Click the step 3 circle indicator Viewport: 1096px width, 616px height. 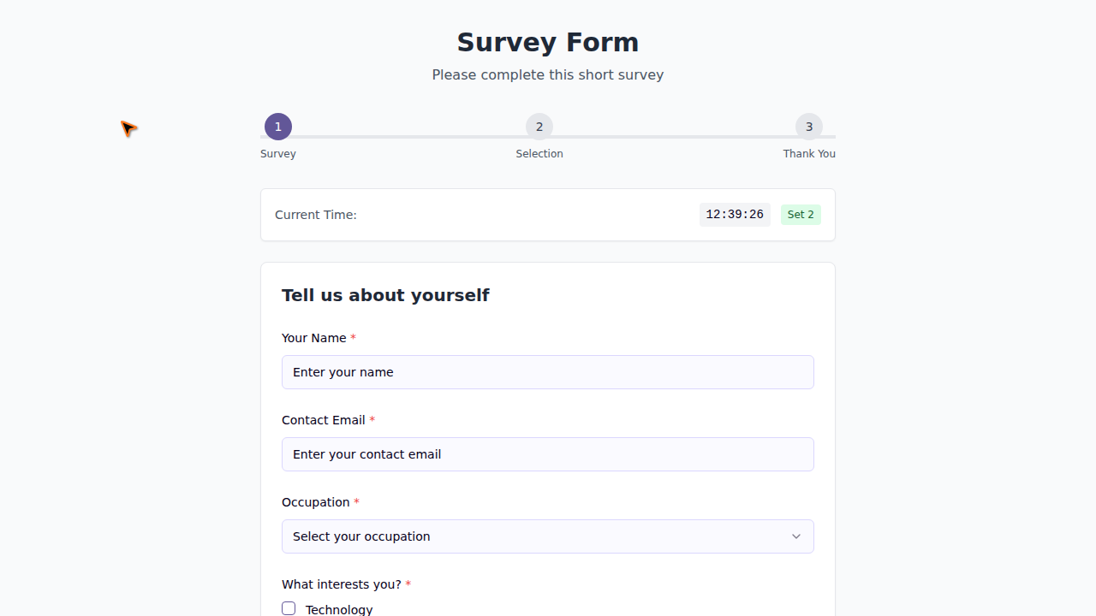point(809,127)
